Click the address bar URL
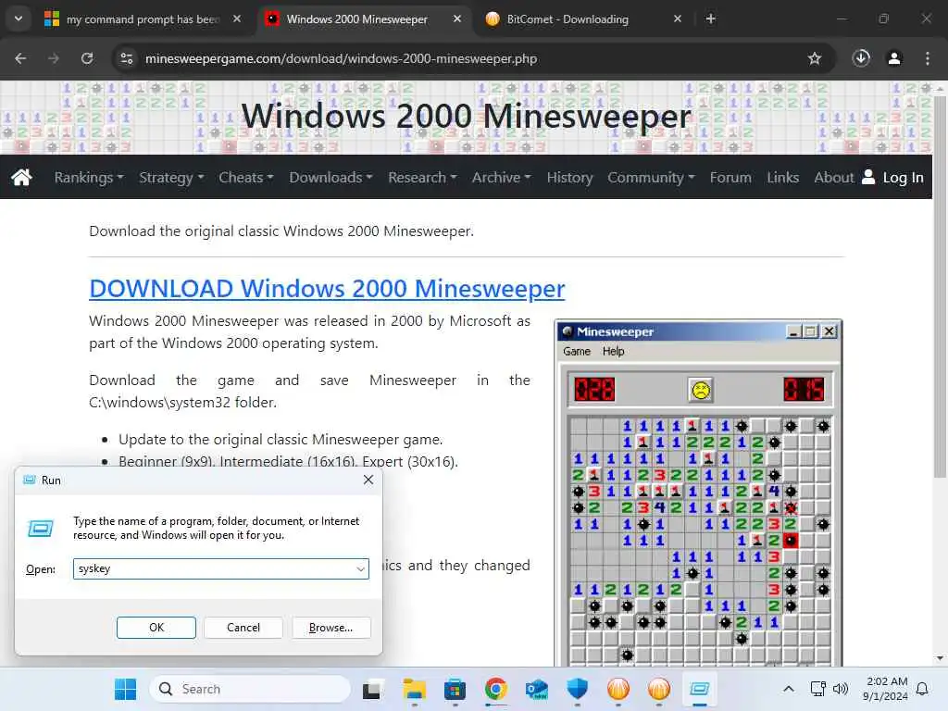 click(341, 58)
